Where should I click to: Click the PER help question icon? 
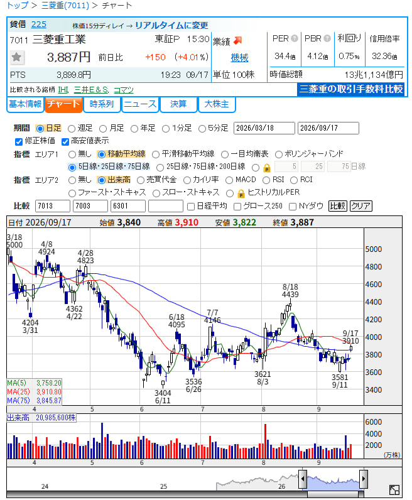295,38
